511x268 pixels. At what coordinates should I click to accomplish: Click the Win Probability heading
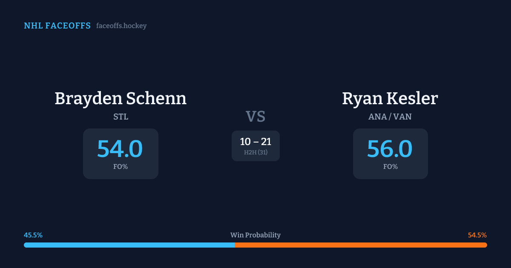coord(255,235)
